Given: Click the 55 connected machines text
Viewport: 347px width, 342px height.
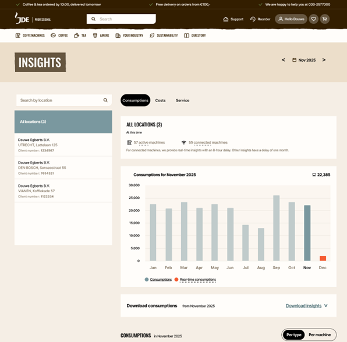Looking at the screenshot, I should (x=208, y=143).
